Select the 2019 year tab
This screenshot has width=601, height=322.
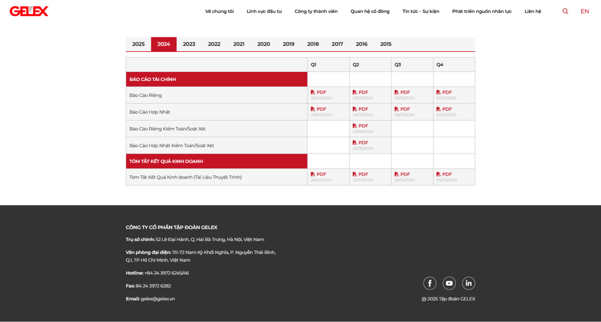[288, 44]
